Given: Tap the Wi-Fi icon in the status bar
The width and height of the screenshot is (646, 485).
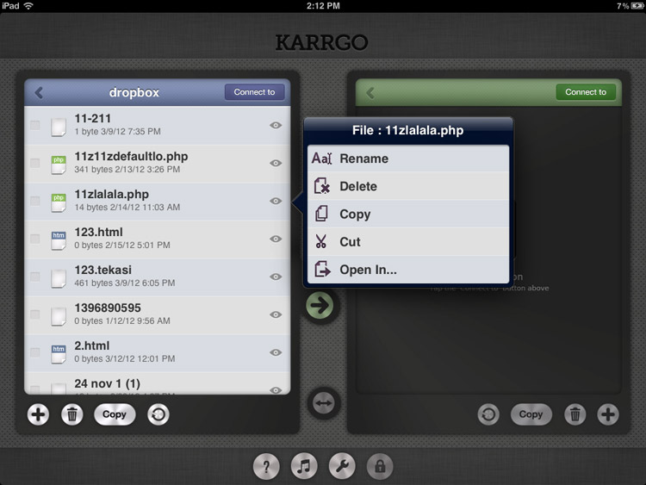Looking at the screenshot, I should point(28,6).
